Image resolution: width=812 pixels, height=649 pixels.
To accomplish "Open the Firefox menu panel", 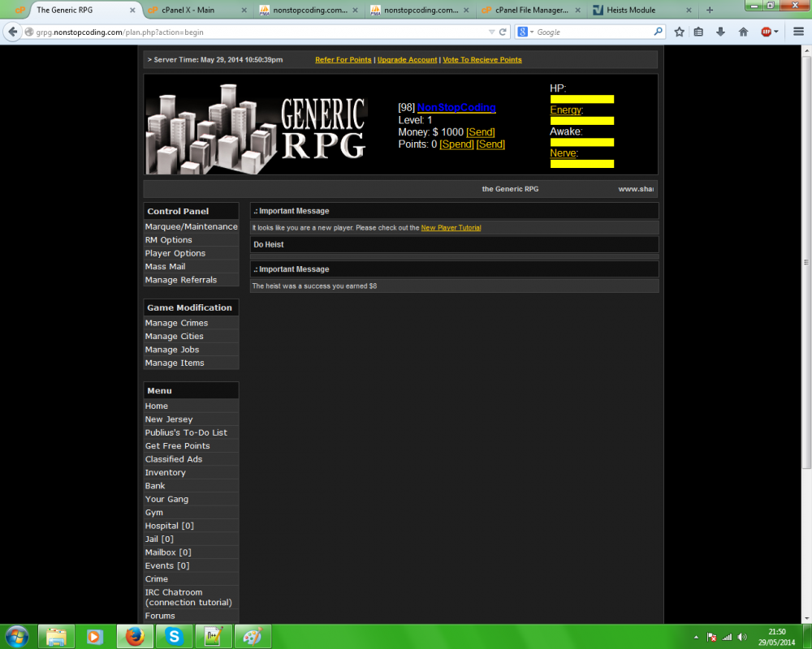I will 799,32.
